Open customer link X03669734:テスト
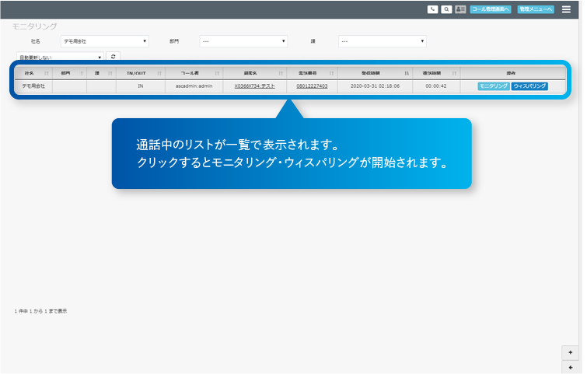Screen dimensions: 587x374 point(254,86)
